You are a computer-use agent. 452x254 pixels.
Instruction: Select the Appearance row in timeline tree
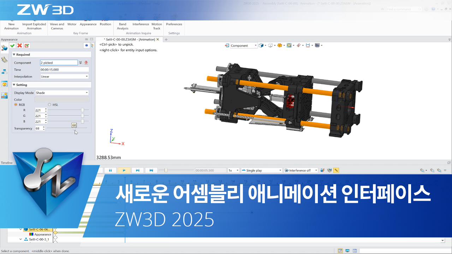click(41, 234)
